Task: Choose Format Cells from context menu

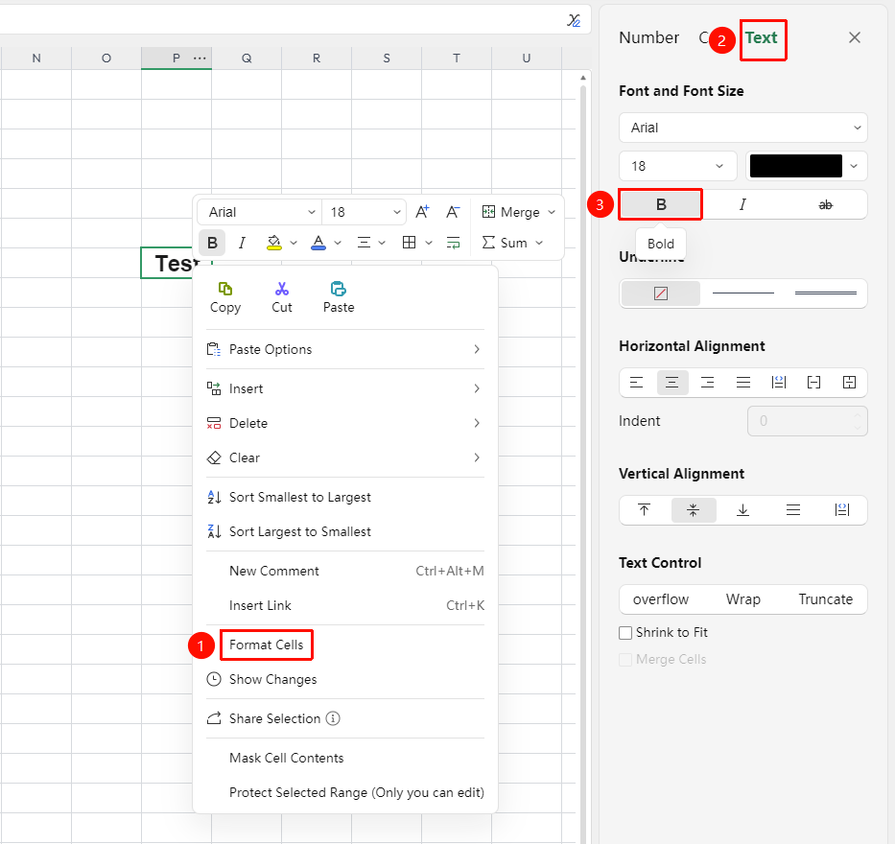Action: click(x=266, y=645)
